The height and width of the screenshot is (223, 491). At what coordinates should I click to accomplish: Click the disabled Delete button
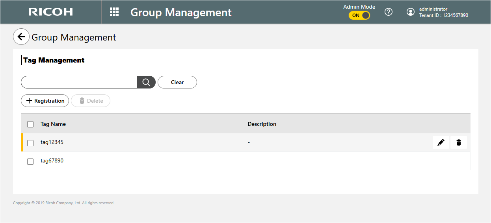point(91,101)
